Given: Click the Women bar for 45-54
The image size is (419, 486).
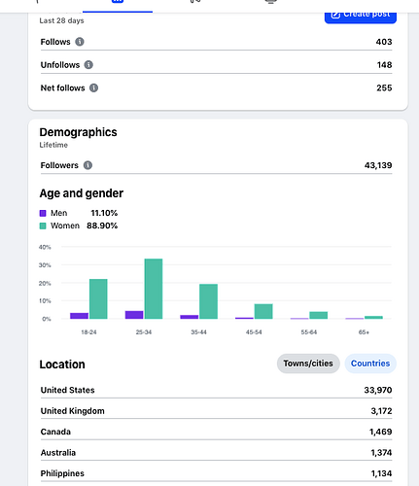Looking at the screenshot, I should tap(263, 311).
